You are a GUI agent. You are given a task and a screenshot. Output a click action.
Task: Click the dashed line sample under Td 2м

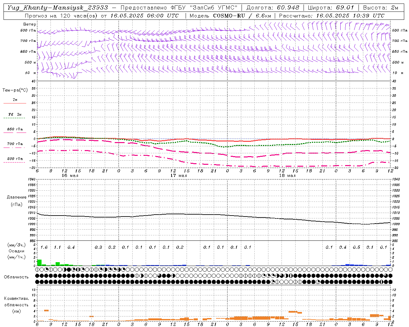tap(15, 118)
